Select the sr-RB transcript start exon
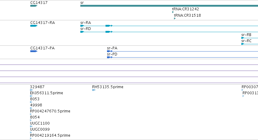 pyautogui.click(x=243, y=38)
